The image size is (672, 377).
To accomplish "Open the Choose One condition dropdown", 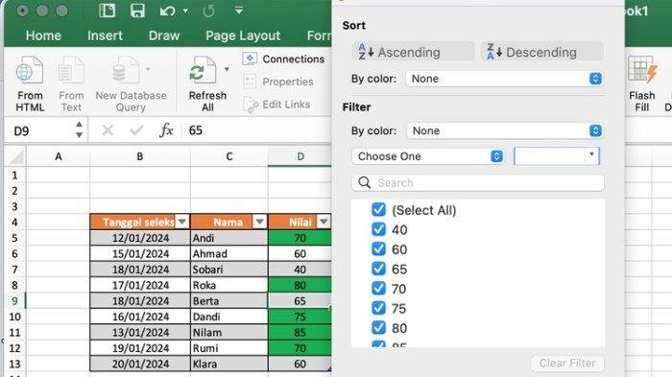I will tap(428, 156).
